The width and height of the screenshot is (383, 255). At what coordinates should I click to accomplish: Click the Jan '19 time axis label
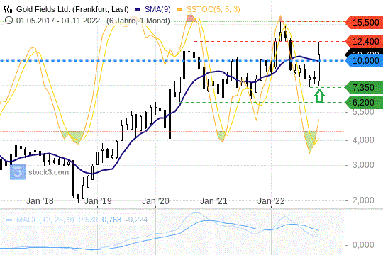pos(98,201)
